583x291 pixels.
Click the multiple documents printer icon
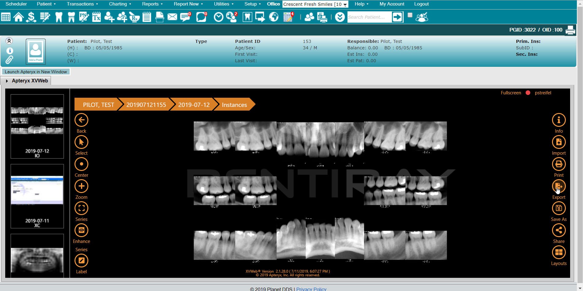[x=322, y=17]
